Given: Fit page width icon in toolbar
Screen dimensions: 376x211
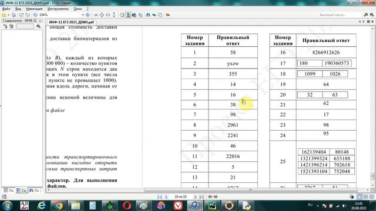Looking at the screenshot, I should pos(108,15).
